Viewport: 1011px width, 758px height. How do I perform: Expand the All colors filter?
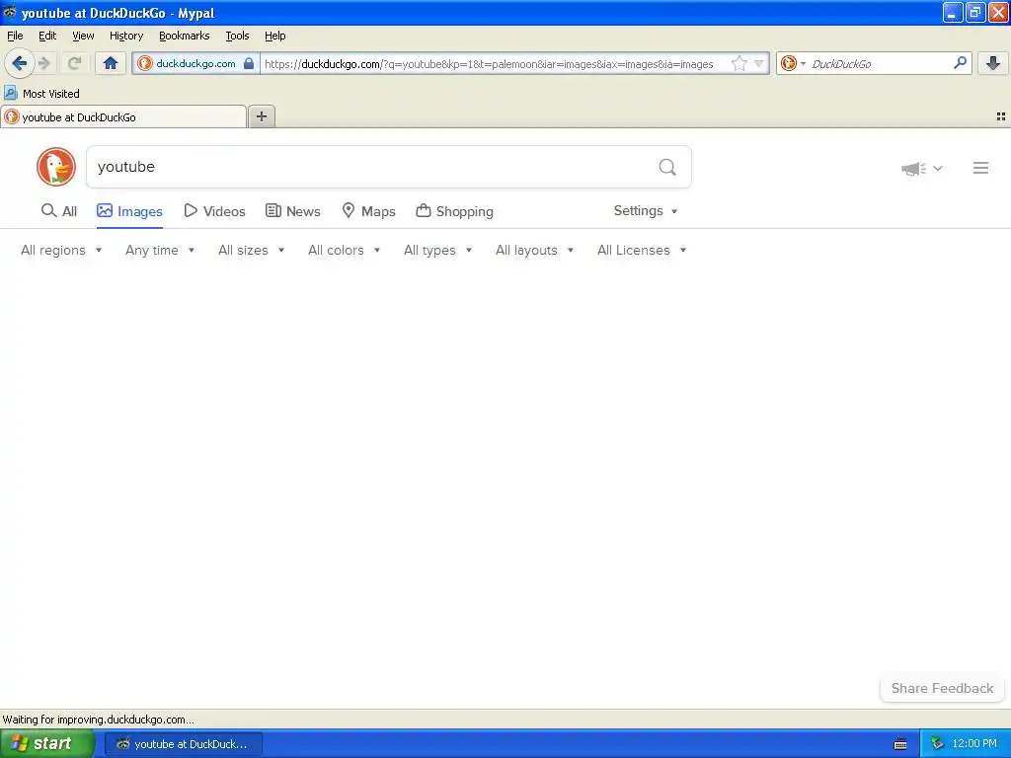pyautogui.click(x=345, y=250)
